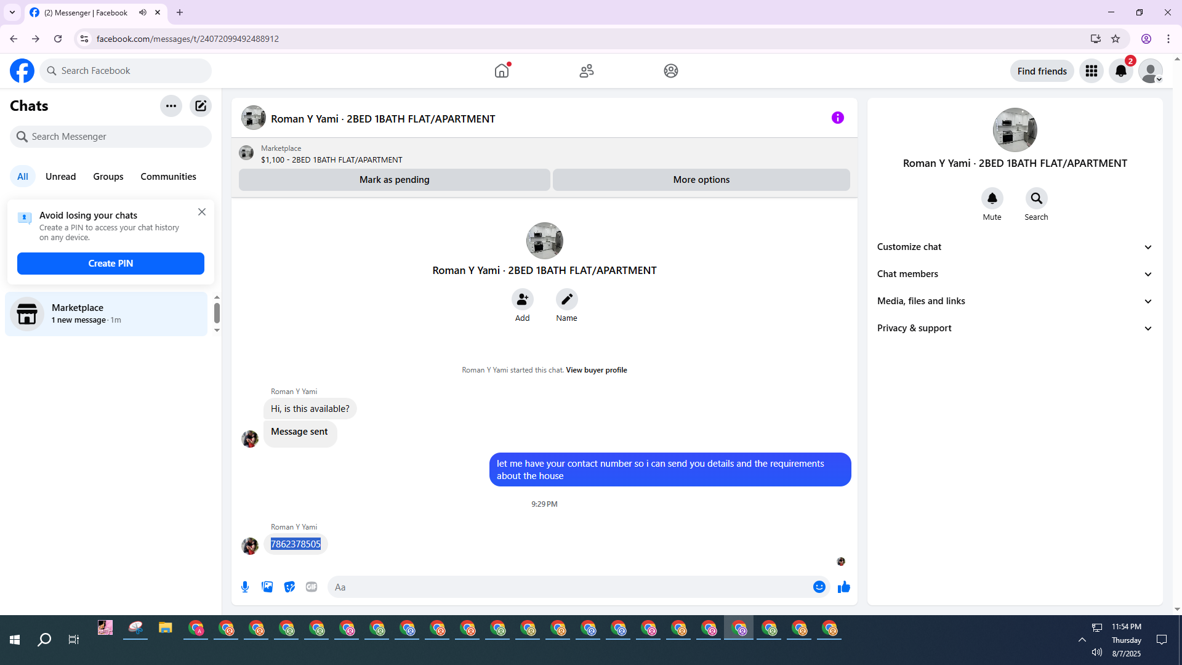Switch to the Unread chats tab

point(60,177)
